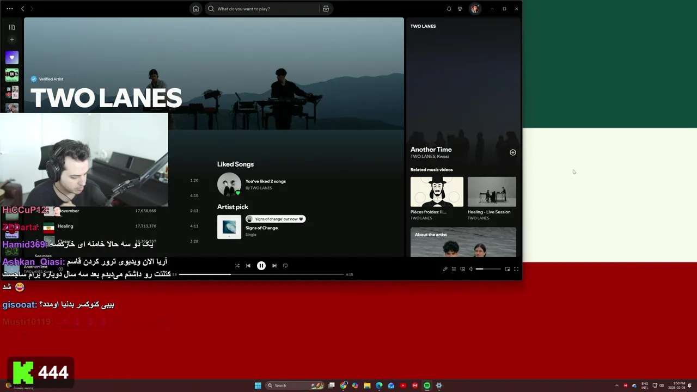Toggle repeat mode

(285, 266)
